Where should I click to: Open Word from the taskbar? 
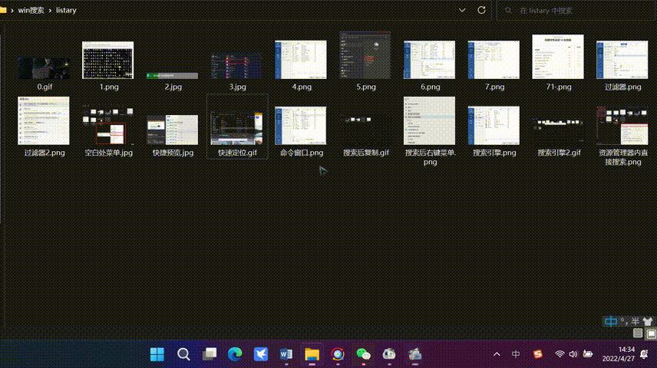pyautogui.click(x=286, y=354)
